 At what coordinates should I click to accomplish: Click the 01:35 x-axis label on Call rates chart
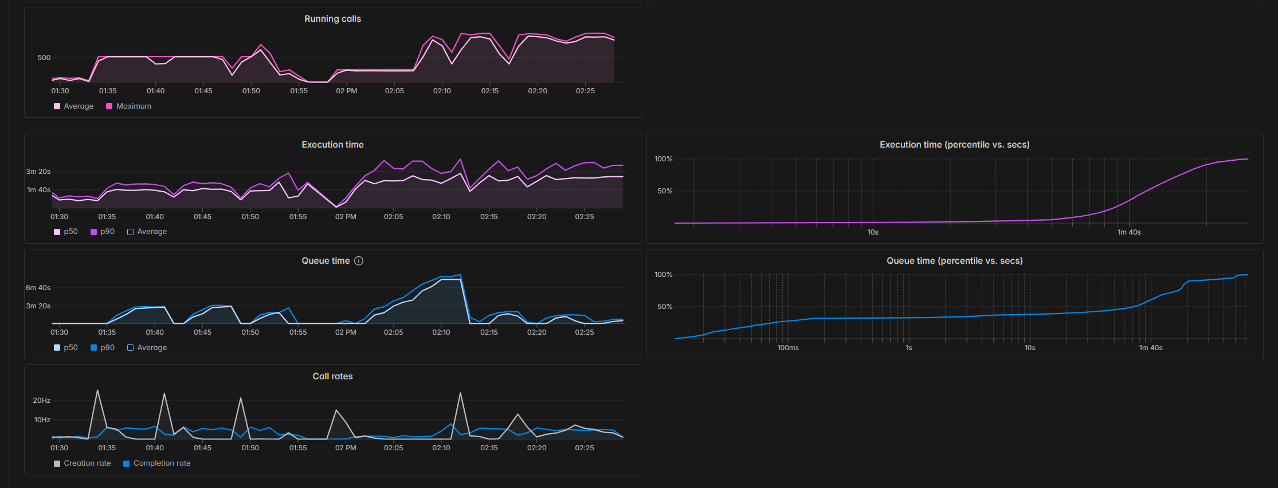(x=107, y=448)
